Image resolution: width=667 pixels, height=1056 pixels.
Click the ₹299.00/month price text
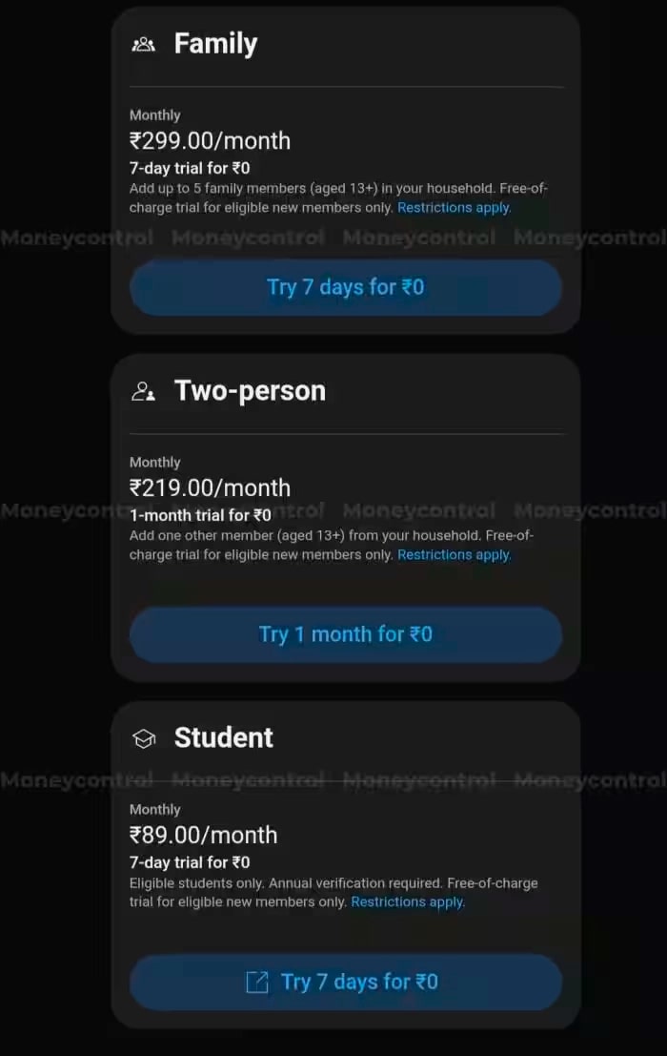coord(210,141)
